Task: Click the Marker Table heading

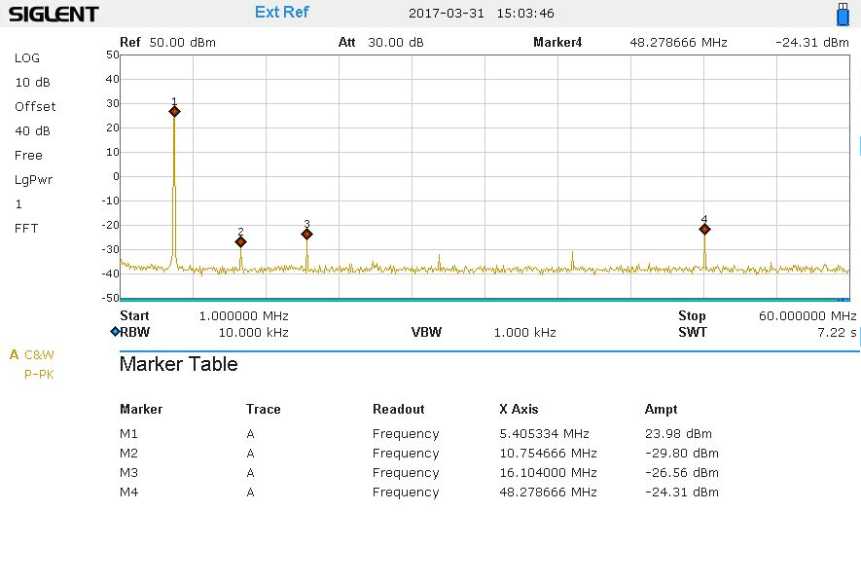Action: (178, 364)
